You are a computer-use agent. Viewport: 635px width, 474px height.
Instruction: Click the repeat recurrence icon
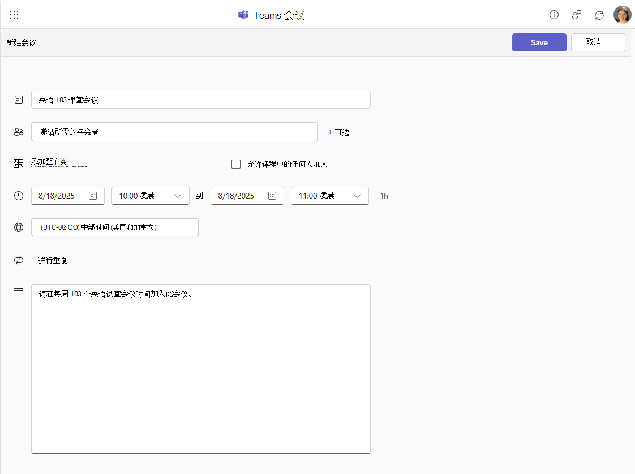(x=19, y=260)
